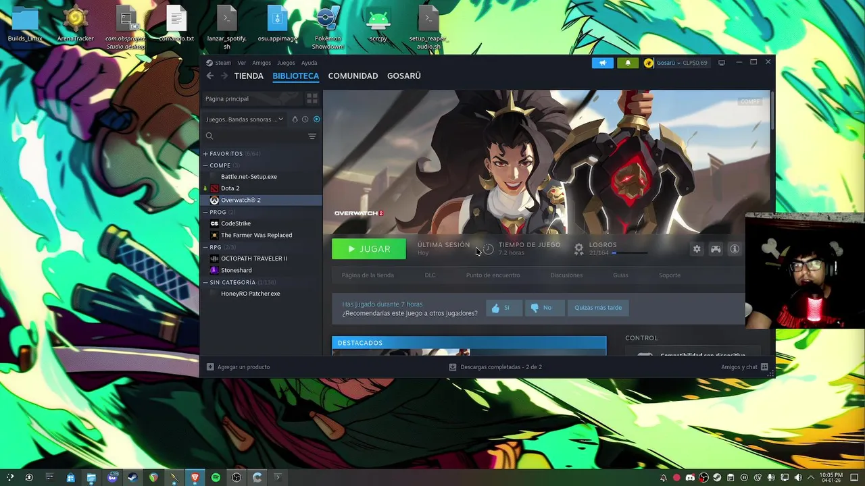Viewport: 865px width, 486px height.
Task: Click the controller support icon
Action: [716, 249]
